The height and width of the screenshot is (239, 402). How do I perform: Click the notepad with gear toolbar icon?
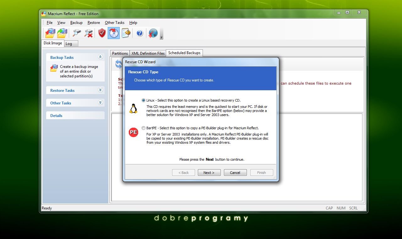tap(126, 33)
